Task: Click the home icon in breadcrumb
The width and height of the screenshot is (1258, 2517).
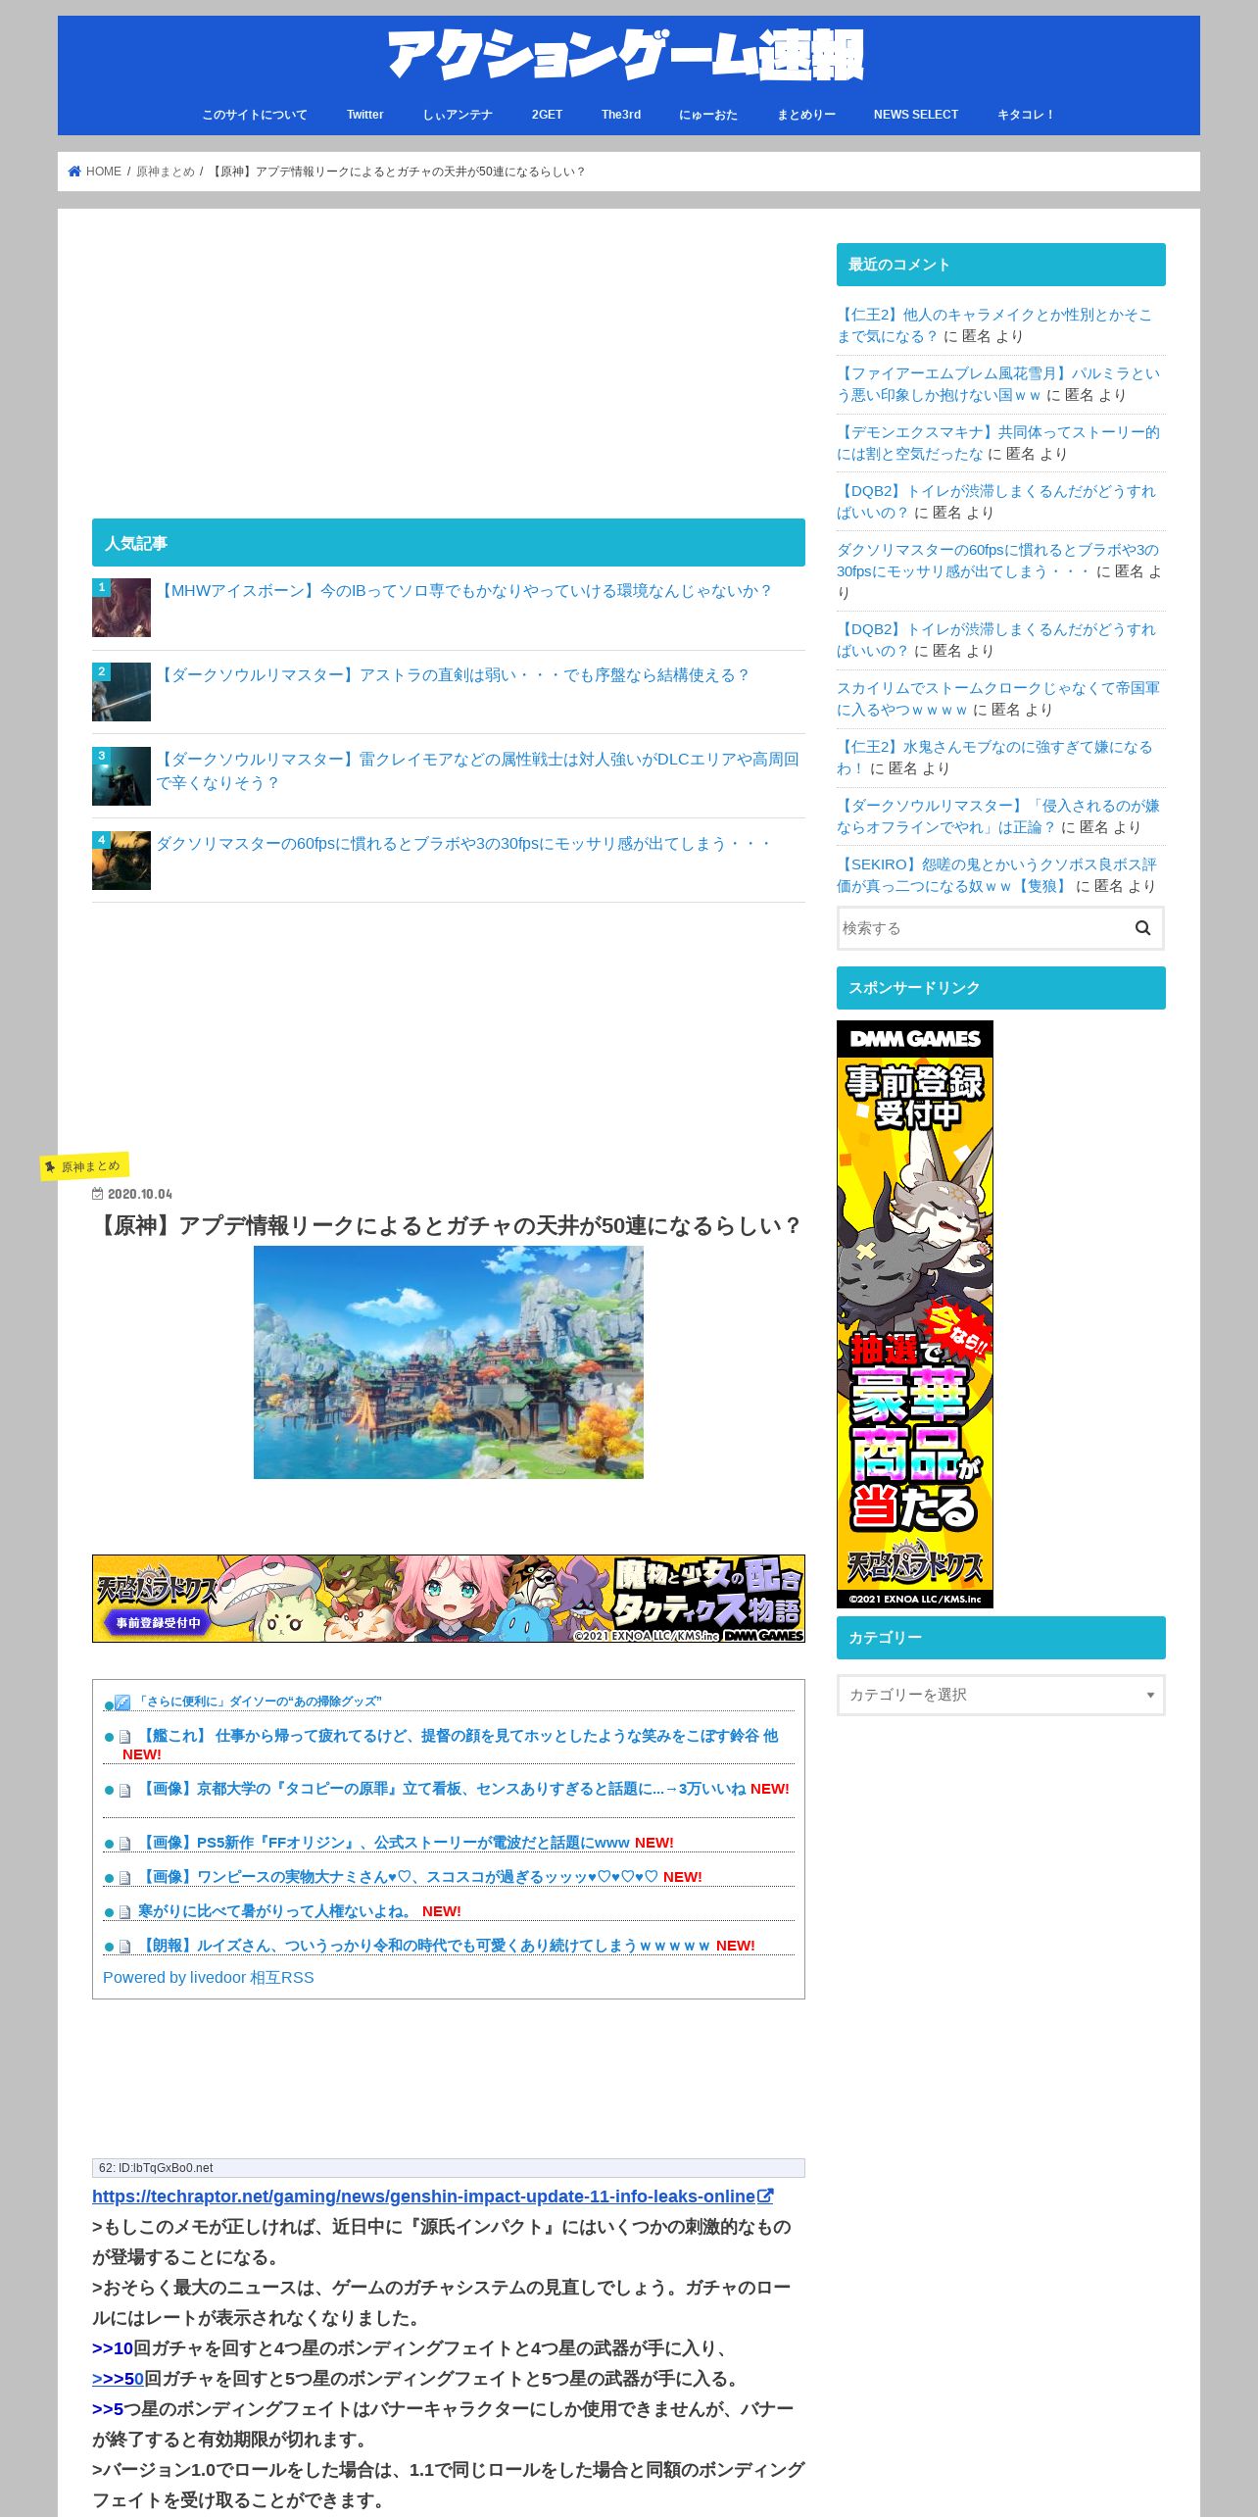Action: click(x=74, y=172)
